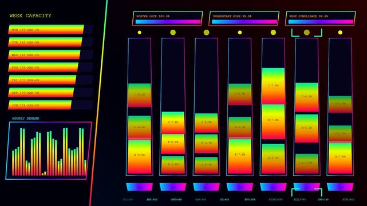The height and width of the screenshot is (206, 367).
Task: Click the SUN 124 MAN-HR capacity bar
Action: 50,105
